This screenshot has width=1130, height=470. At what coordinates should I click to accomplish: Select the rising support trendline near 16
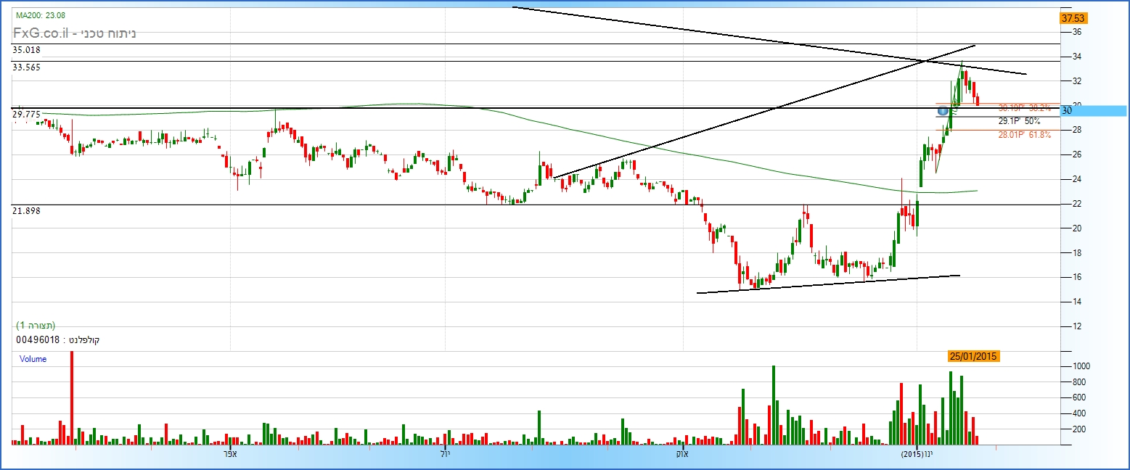pyautogui.click(x=827, y=284)
